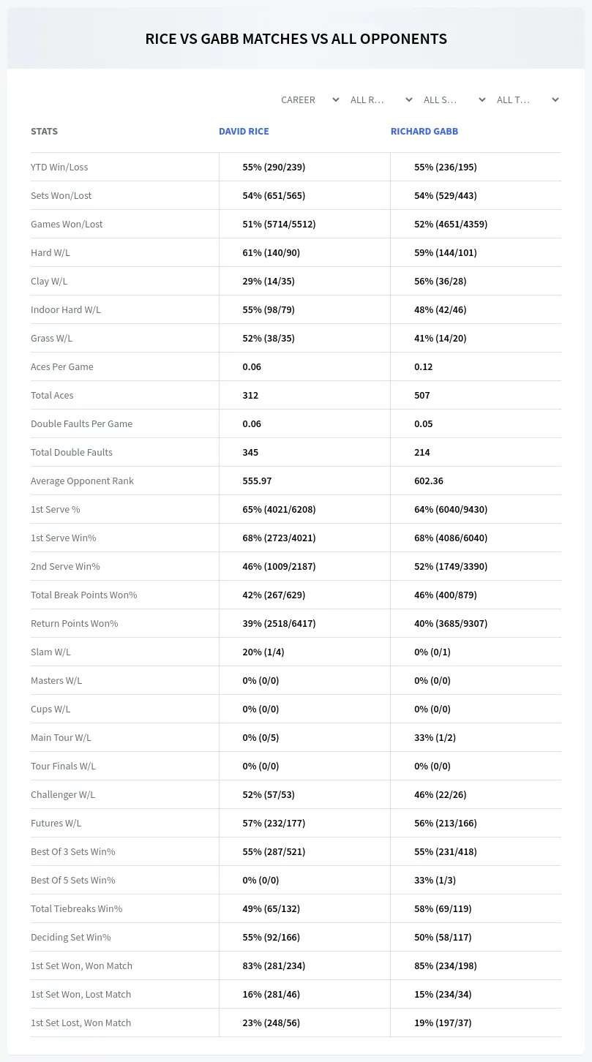This screenshot has width=592, height=1062.
Task: Click the Total Tiebreaks Win% label
Action: pyautogui.click(x=76, y=908)
